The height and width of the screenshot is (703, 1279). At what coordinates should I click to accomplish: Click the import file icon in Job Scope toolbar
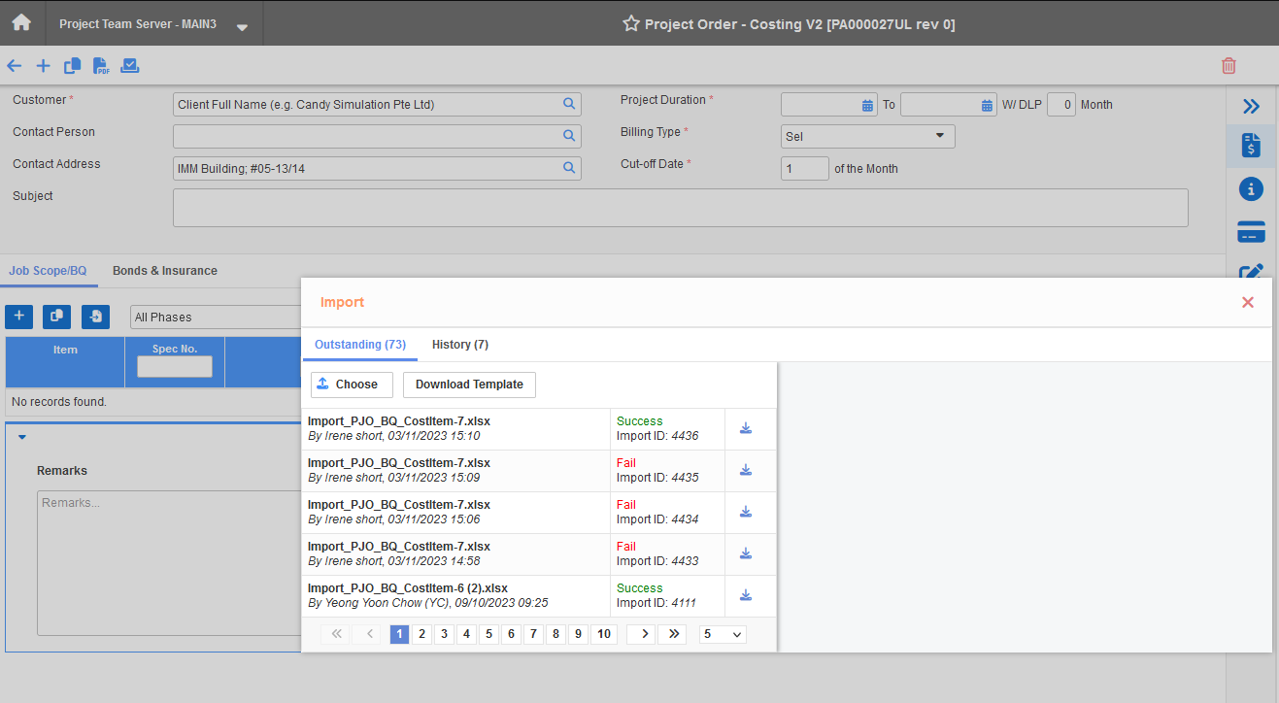[x=94, y=317]
